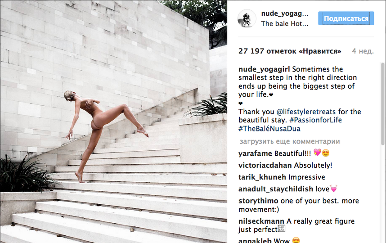Viewport: 386px width, 243px height.
Task: Open nude_yogag... username in the post header
Action: [x=285, y=13]
